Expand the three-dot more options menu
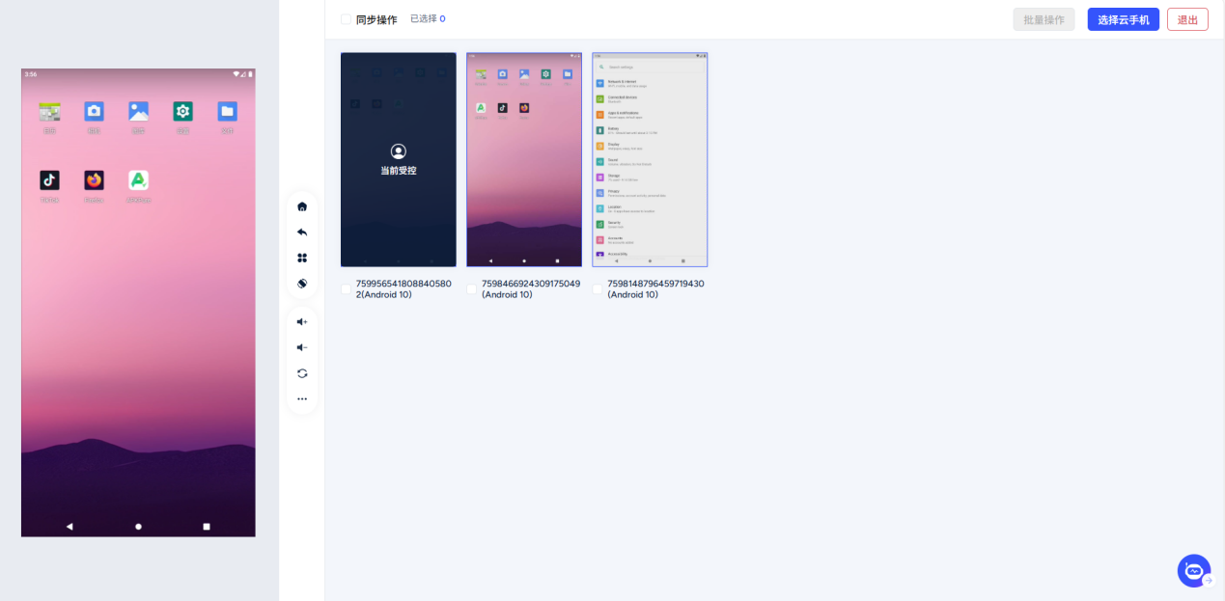Image resolution: width=1225 pixels, height=601 pixels. [x=302, y=398]
